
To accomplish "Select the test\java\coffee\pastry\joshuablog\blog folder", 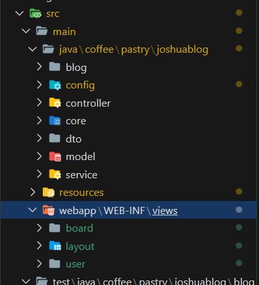I will click(x=154, y=282).
